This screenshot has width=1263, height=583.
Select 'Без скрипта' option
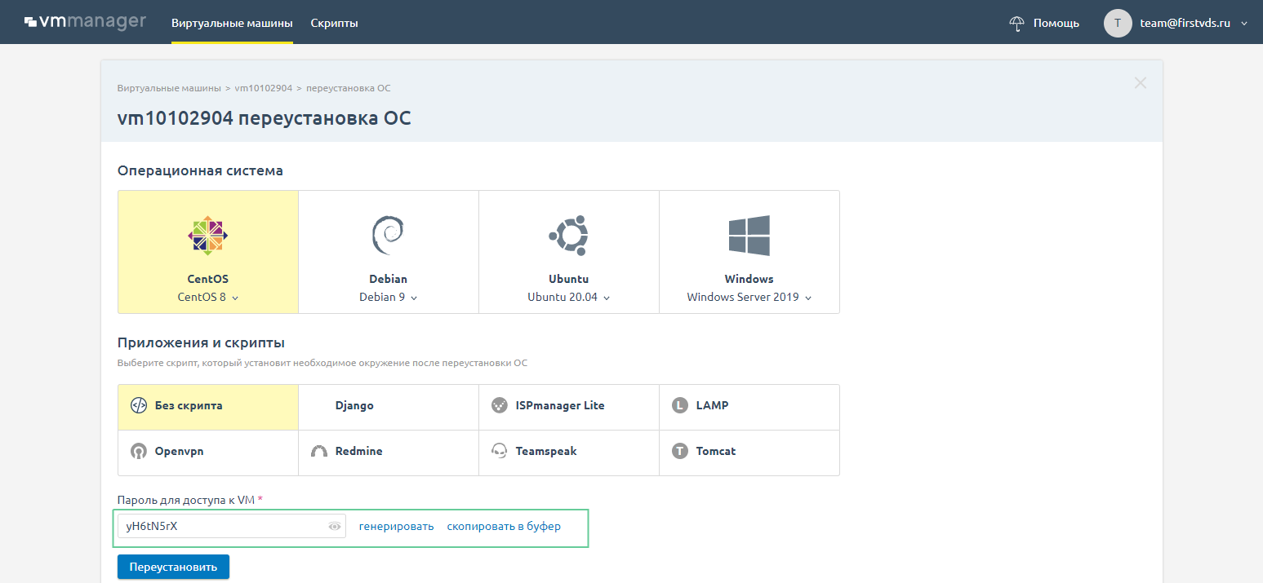point(208,407)
